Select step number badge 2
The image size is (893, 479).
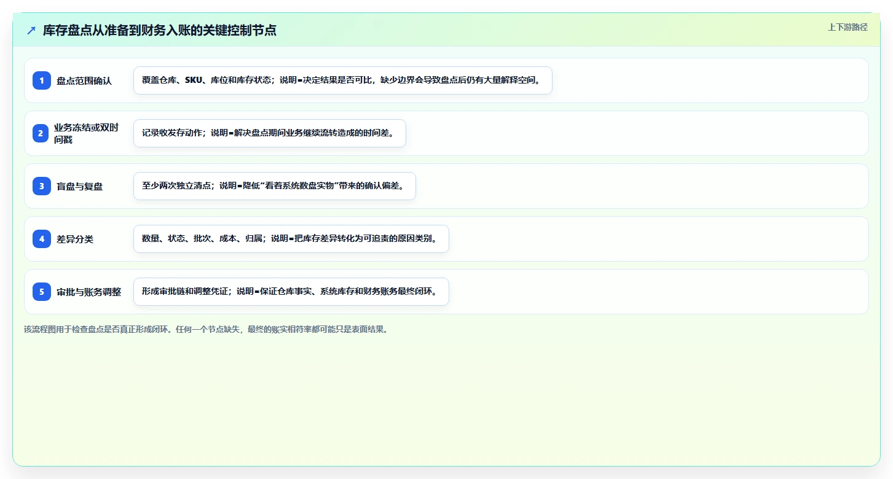(x=42, y=133)
